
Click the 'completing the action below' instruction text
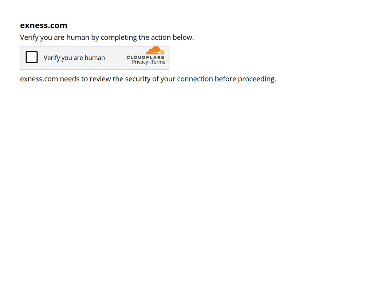click(x=147, y=38)
